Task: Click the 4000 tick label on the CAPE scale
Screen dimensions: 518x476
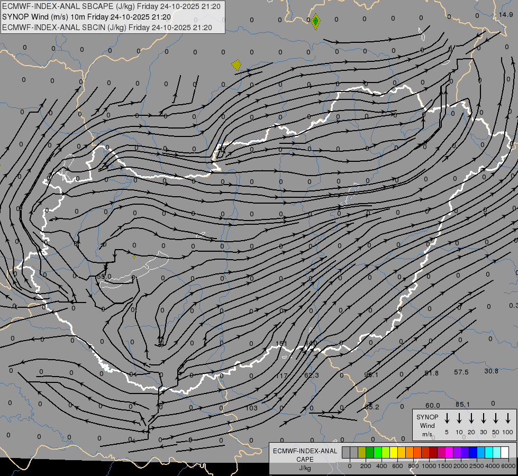Action: coord(493,466)
